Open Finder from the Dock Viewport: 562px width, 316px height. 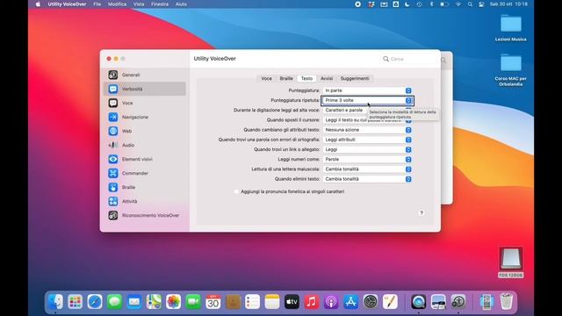[55, 302]
